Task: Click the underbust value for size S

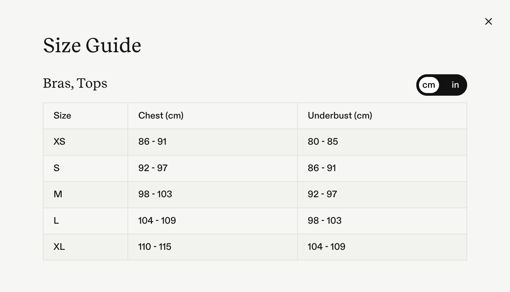Action: coord(322,168)
